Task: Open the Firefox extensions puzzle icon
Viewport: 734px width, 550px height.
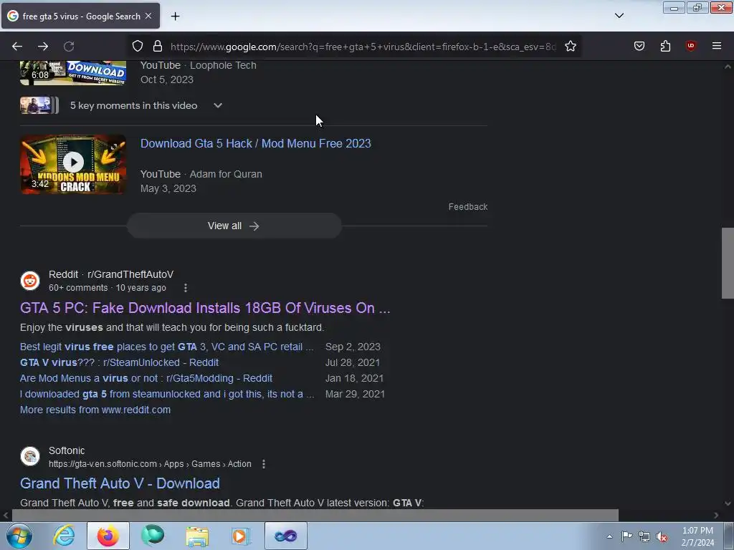Action: [x=665, y=46]
